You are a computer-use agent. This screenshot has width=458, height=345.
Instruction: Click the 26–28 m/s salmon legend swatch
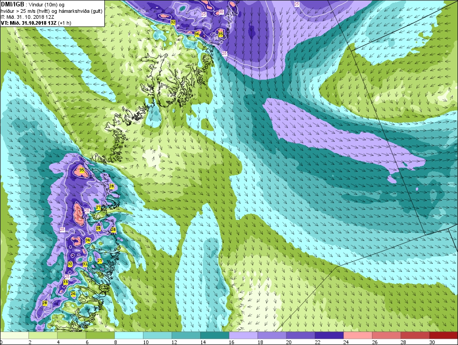coord(387,335)
